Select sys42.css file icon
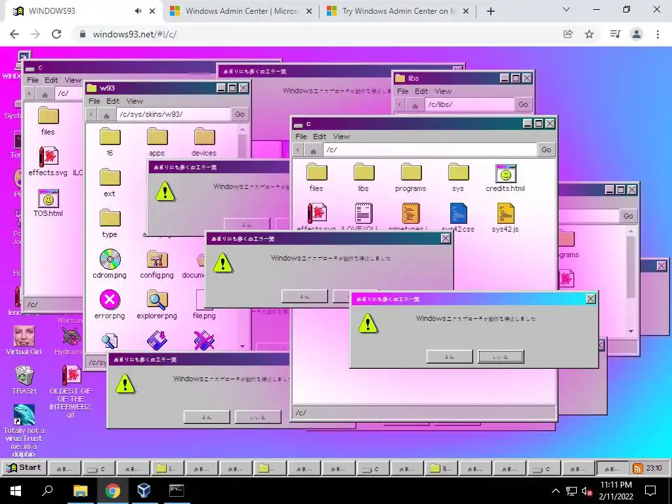672x504 pixels. [457, 213]
